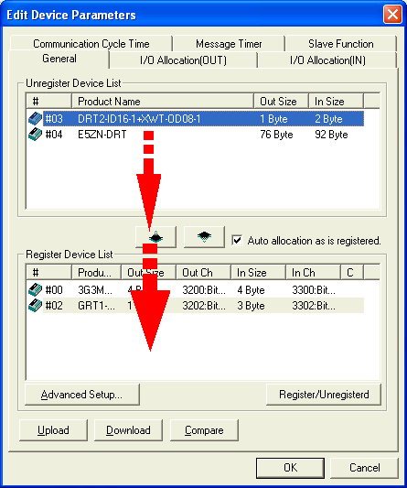Open the Message Timer tab
Screen dimensions: 407x488
(229, 44)
